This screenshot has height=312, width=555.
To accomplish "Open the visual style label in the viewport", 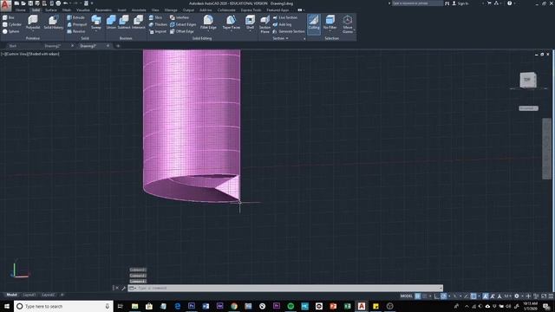I will pos(43,54).
